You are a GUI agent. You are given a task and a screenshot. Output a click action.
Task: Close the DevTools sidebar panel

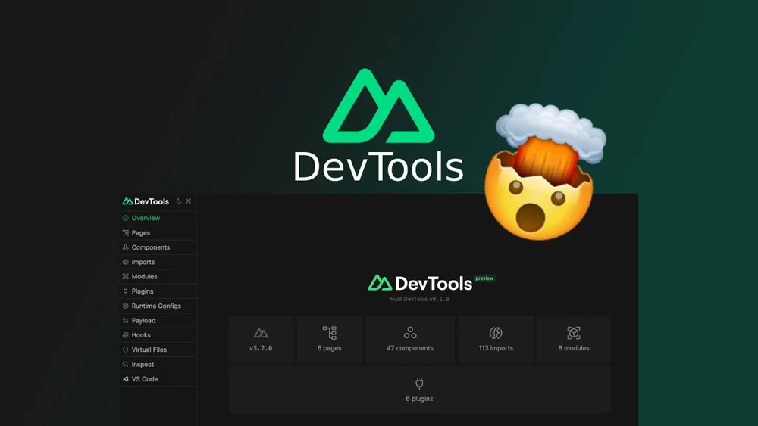point(189,201)
